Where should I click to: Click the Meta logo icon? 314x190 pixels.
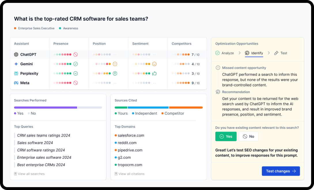click(x=16, y=83)
